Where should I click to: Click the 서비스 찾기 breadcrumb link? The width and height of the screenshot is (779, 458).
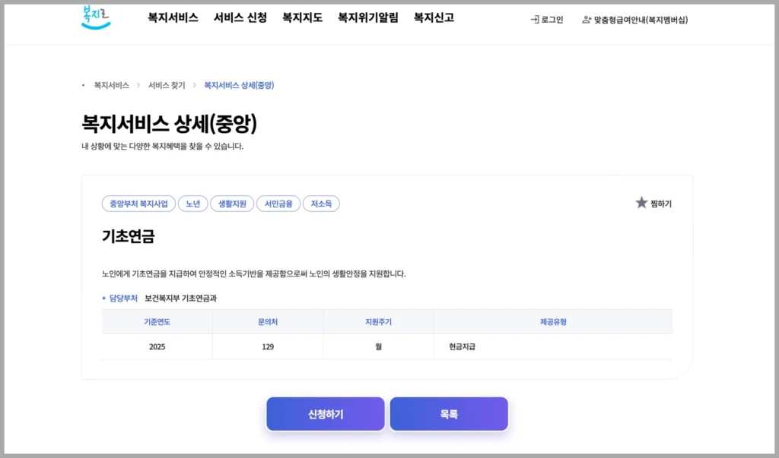167,85
